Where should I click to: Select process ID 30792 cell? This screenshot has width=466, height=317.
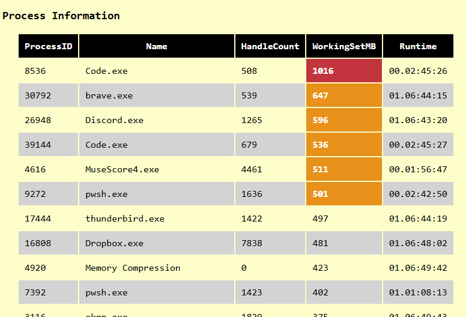pos(49,95)
